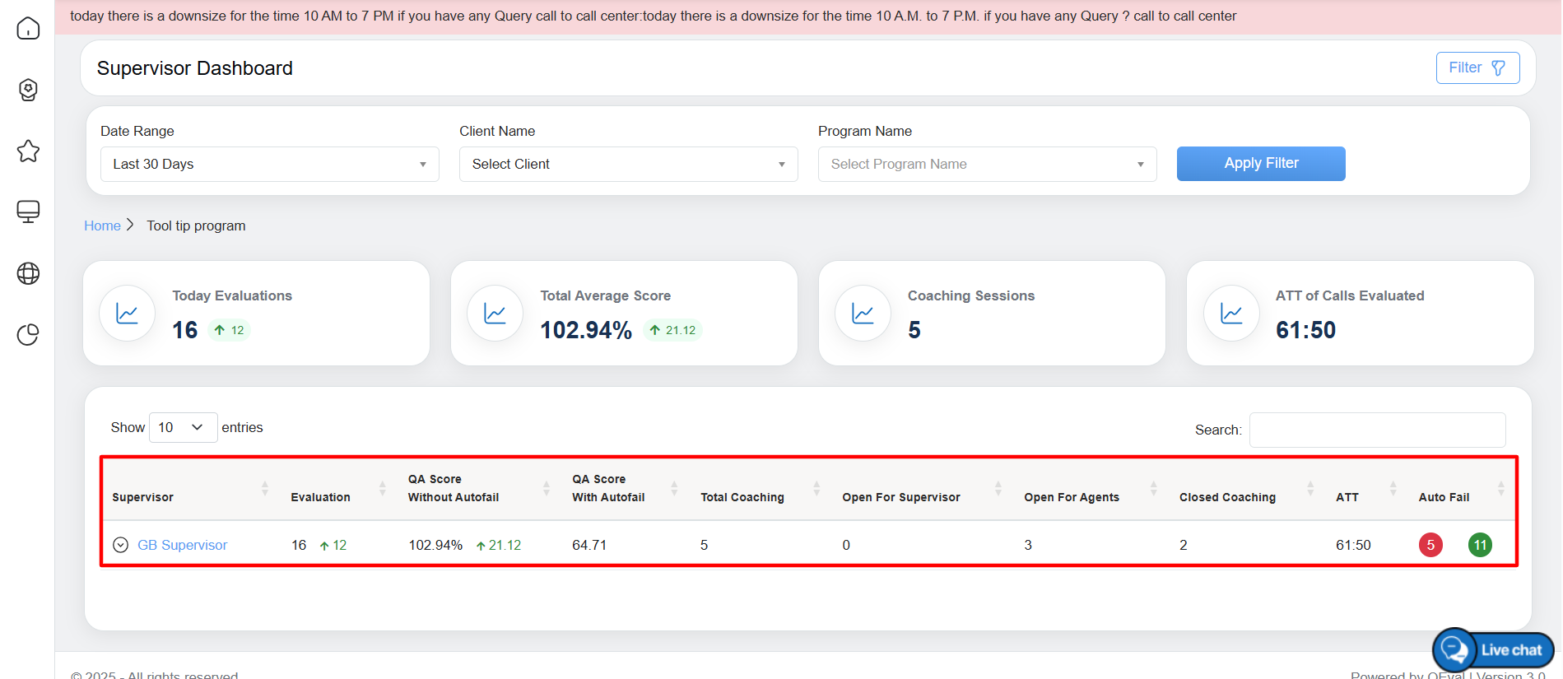This screenshot has height=679, width=1563.
Task: Open the GB Supervisor link
Action: [182, 545]
